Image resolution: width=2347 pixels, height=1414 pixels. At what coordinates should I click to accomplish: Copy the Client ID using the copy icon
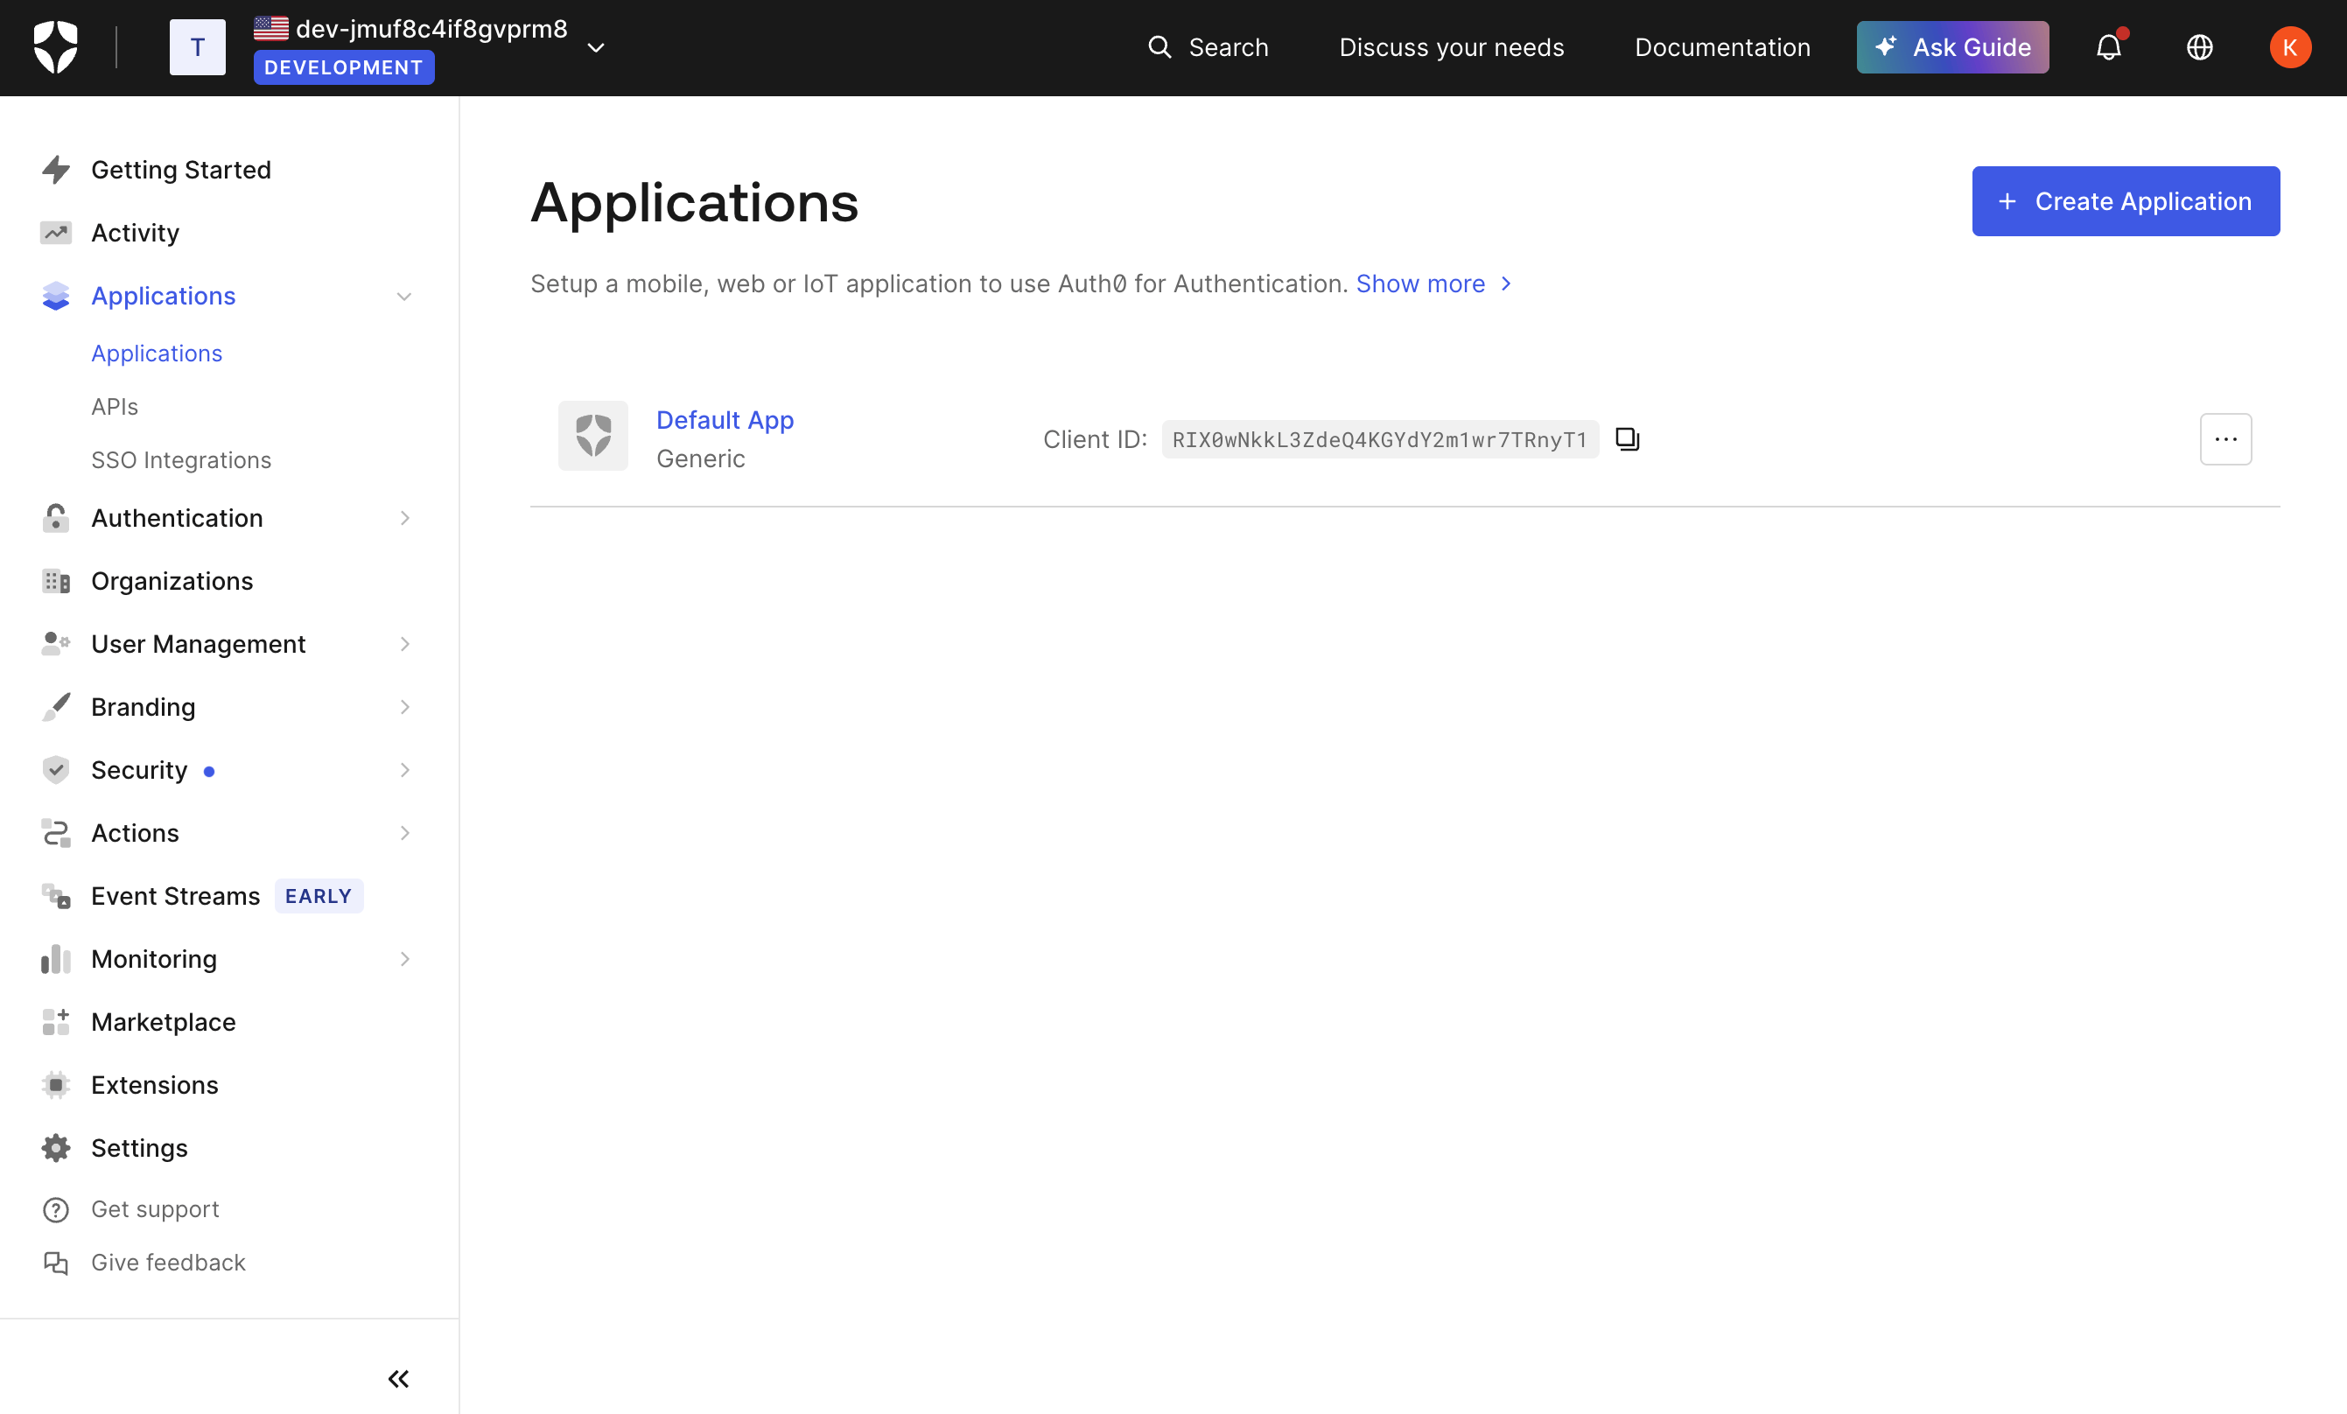[x=1626, y=439]
